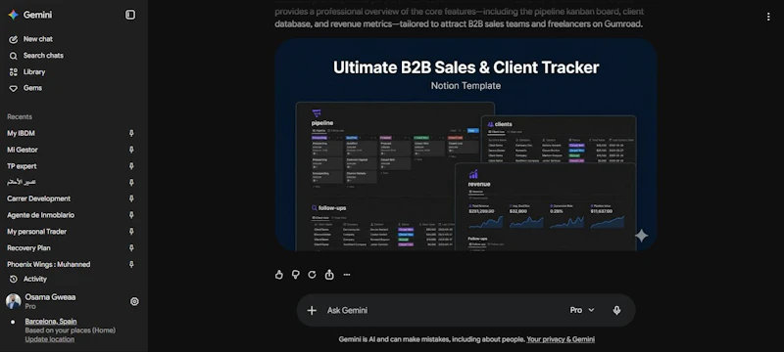Image resolution: width=784 pixels, height=352 pixels.
Task: Click the Library grid icon
Action: click(x=14, y=72)
